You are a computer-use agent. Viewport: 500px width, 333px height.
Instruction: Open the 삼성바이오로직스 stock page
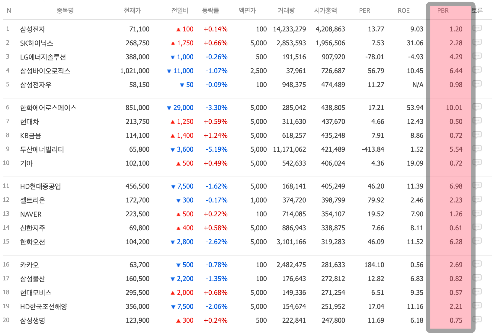pos(45,71)
